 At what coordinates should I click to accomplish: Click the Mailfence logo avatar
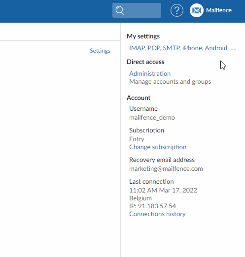tap(197, 10)
